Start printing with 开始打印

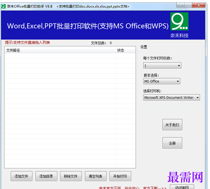click(120, 176)
